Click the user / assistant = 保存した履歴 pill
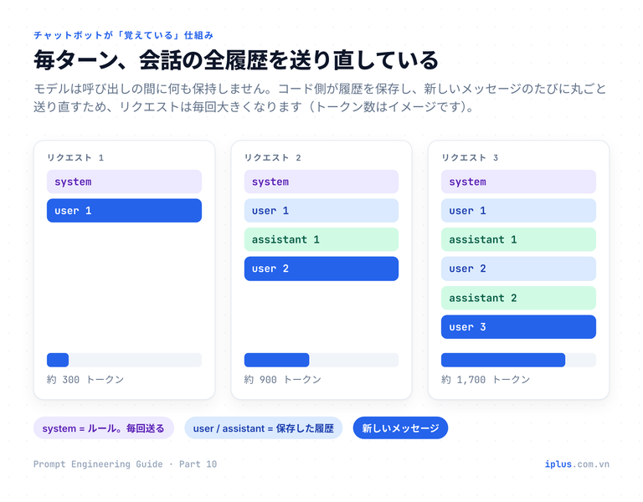643x502 pixels. [x=263, y=428]
